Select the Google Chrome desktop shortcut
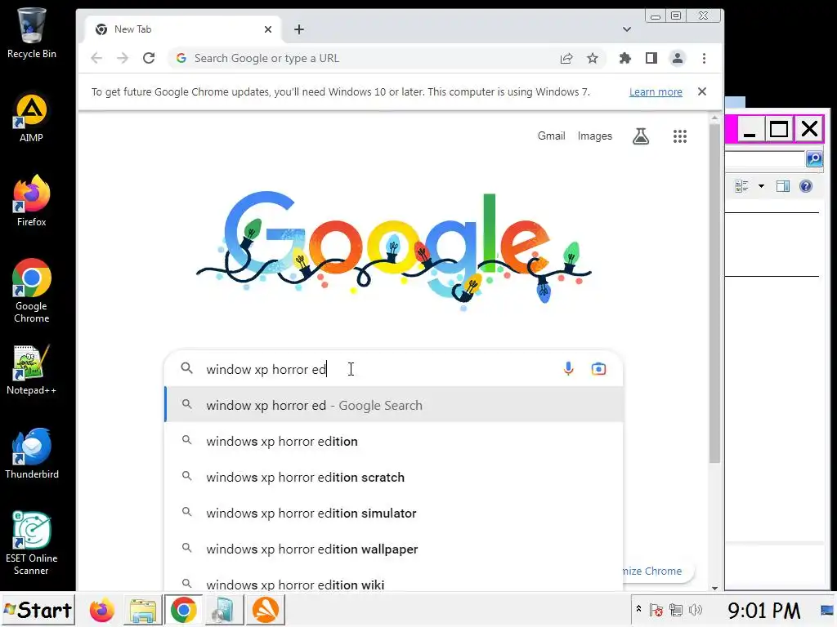Viewport: 837px width, 627px height. coord(32,291)
